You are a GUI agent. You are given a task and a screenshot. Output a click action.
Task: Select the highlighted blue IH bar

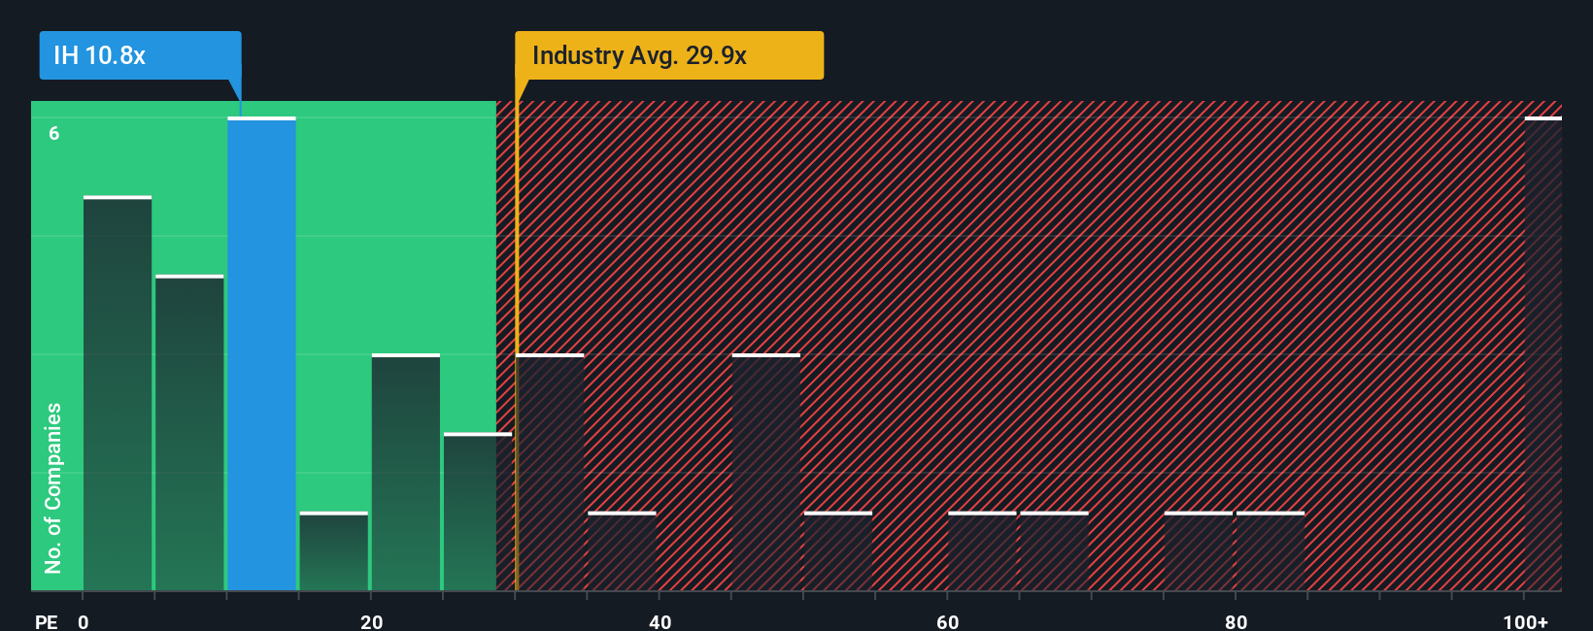click(261, 354)
